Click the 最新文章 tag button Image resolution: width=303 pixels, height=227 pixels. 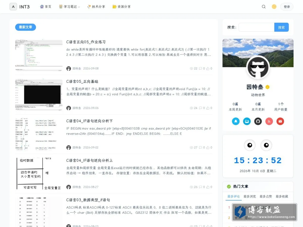26,27
